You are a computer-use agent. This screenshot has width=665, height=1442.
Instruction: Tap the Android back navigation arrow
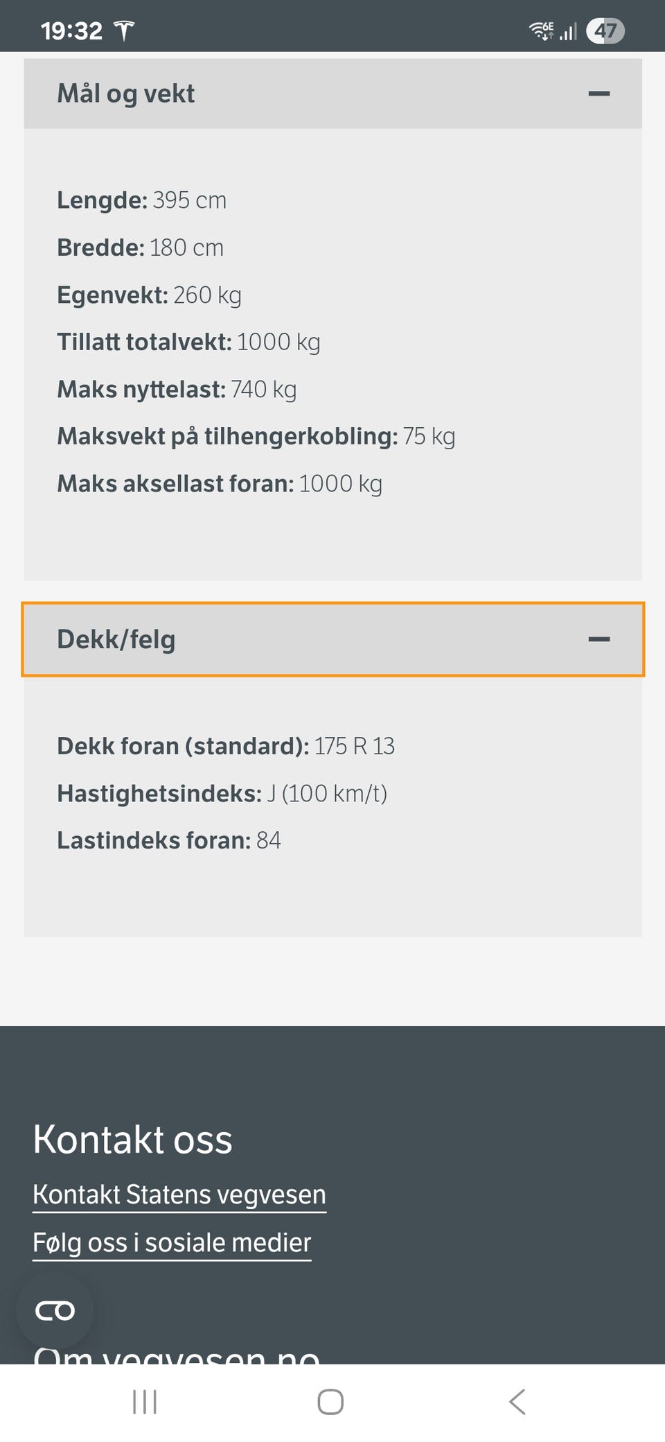point(517,1402)
